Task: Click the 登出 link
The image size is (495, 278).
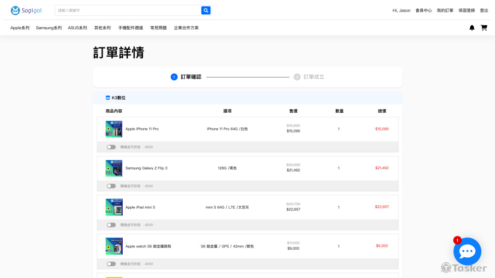Action: [484, 10]
